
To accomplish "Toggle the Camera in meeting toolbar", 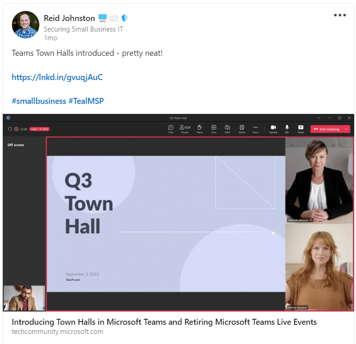I will (273, 129).
